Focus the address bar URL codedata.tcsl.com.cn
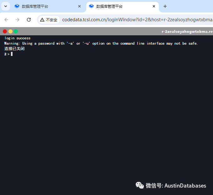 [138, 20]
